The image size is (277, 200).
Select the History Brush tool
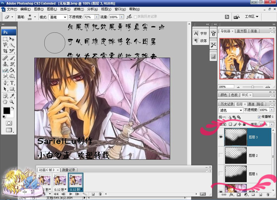12,64
